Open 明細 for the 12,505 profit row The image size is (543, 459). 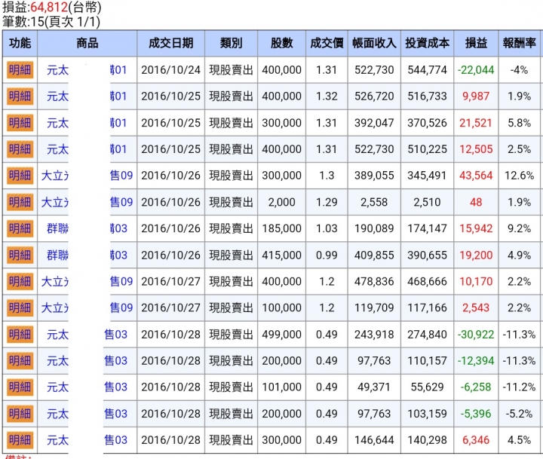[x=20, y=149]
